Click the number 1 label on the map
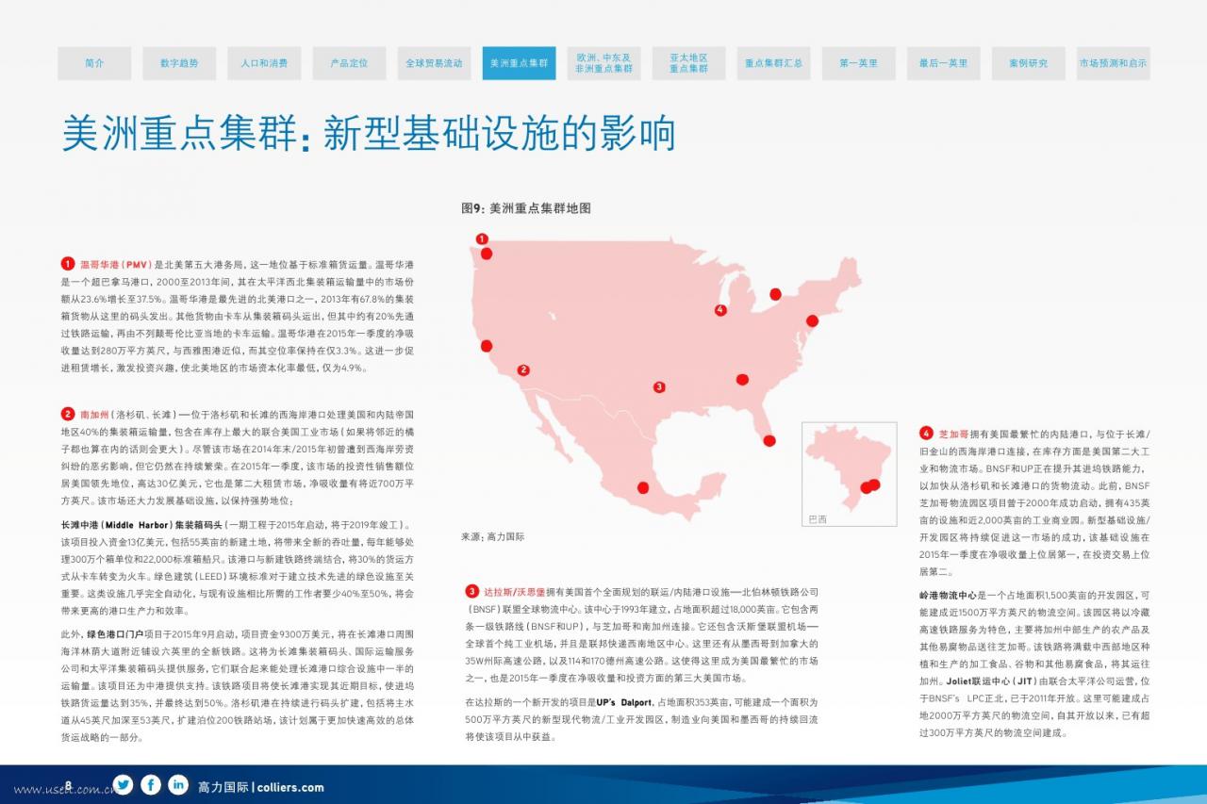1207x804 pixels. 482,238
